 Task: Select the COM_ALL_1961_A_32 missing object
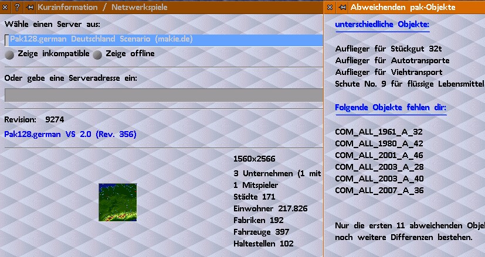click(378, 132)
